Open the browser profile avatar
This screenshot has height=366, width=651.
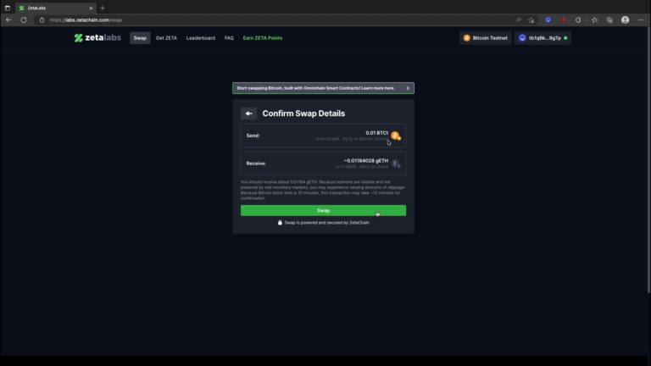pyautogui.click(x=625, y=20)
